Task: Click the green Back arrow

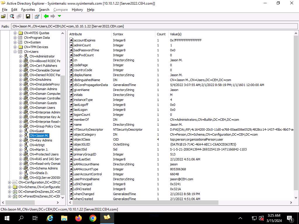Action: pos(46,16)
